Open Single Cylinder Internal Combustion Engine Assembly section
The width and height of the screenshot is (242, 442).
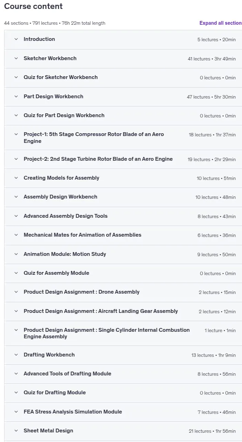[107, 333]
